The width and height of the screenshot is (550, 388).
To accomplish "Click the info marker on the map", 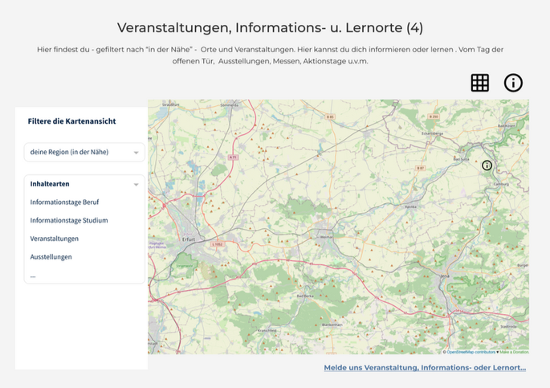I will (487, 165).
